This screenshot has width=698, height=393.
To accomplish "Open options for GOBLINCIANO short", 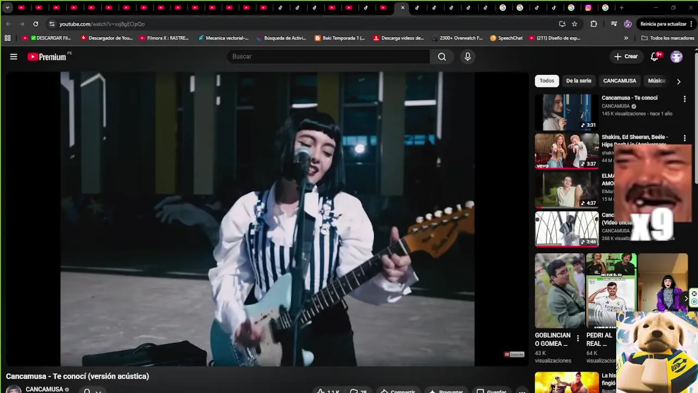I will (x=578, y=338).
